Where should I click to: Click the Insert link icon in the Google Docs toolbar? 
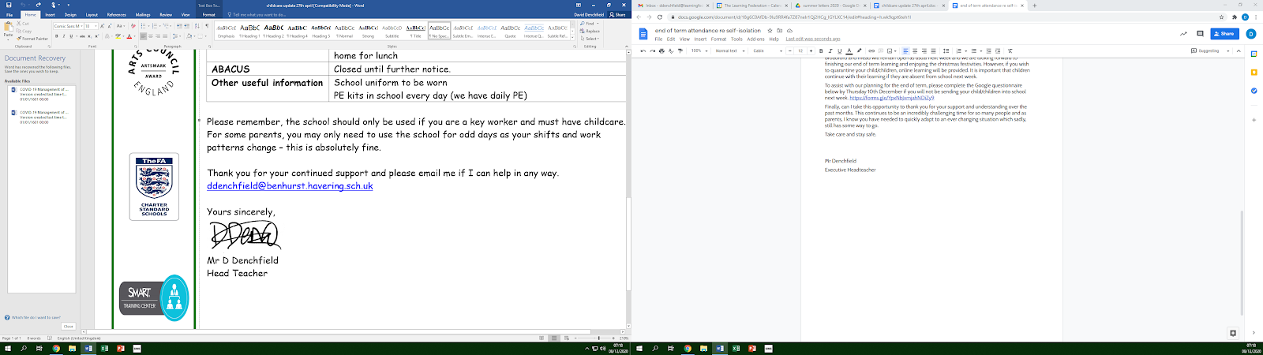tap(871, 50)
